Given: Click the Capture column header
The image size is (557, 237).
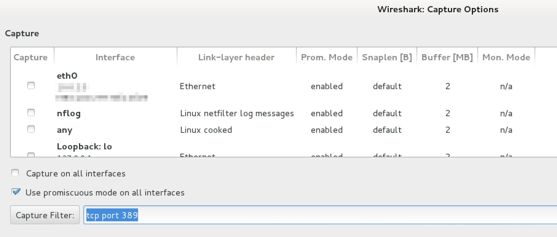Looking at the screenshot, I should point(31,57).
